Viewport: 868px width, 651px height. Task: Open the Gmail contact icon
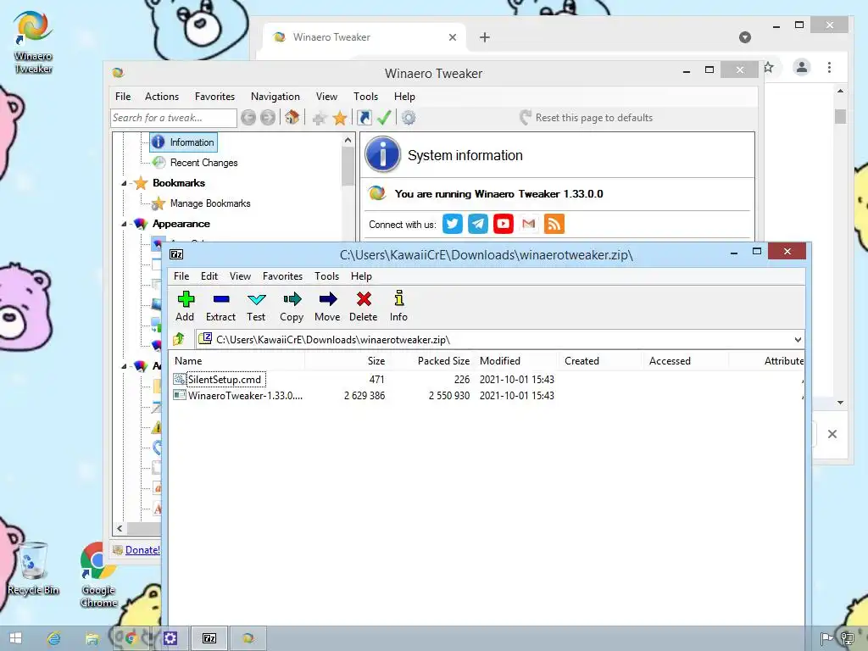click(529, 224)
